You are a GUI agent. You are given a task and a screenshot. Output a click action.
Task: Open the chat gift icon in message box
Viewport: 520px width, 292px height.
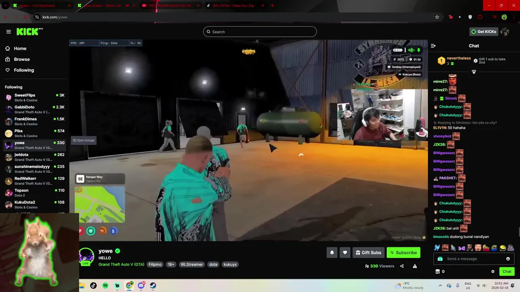pos(440,259)
